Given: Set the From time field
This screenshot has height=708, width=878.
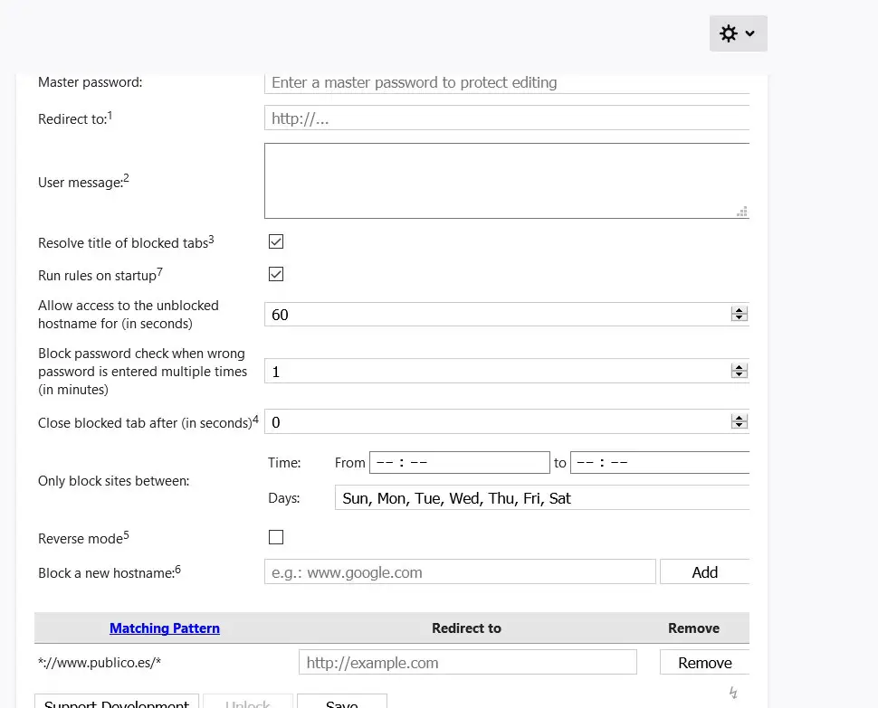Looking at the screenshot, I should pyautogui.click(x=459, y=463).
